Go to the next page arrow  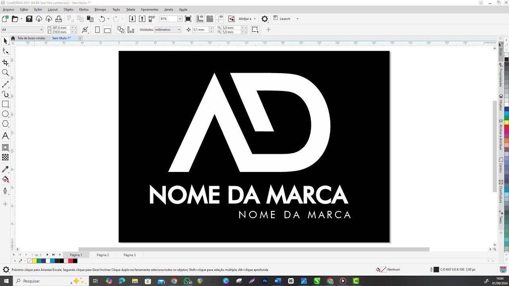coord(47,255)
